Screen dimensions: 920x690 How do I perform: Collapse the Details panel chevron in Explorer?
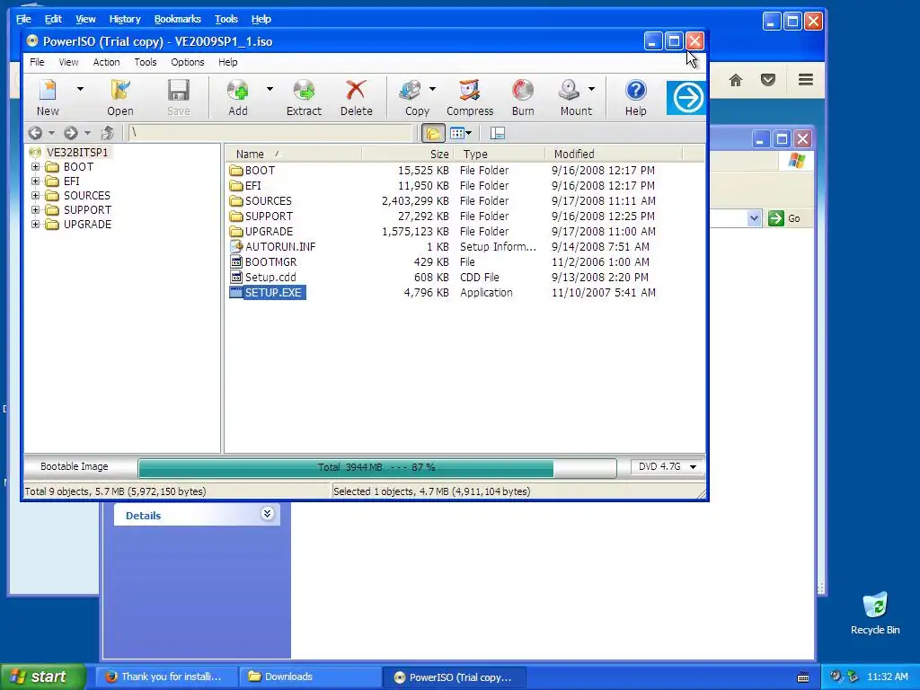point(267,514)
